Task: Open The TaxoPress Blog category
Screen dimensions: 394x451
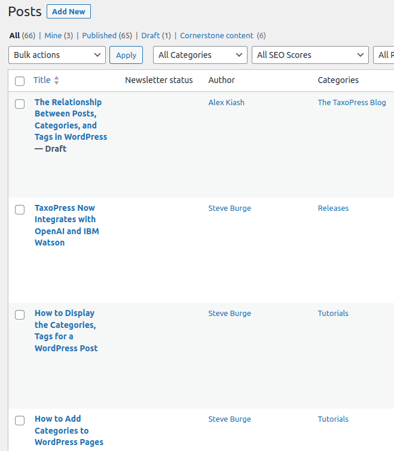Action: point(352,102)
